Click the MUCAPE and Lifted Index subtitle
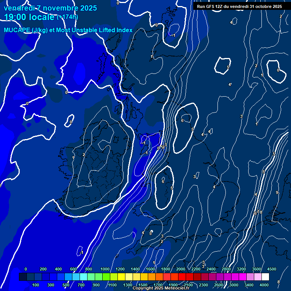The height and width of the screenshot is (291, 291). 68,30
